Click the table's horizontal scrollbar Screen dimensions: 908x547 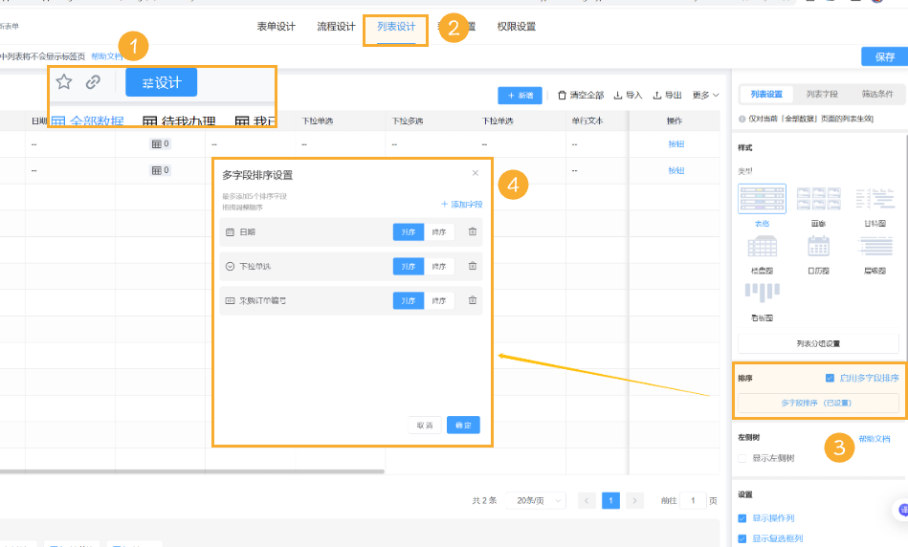click(191, 471)
